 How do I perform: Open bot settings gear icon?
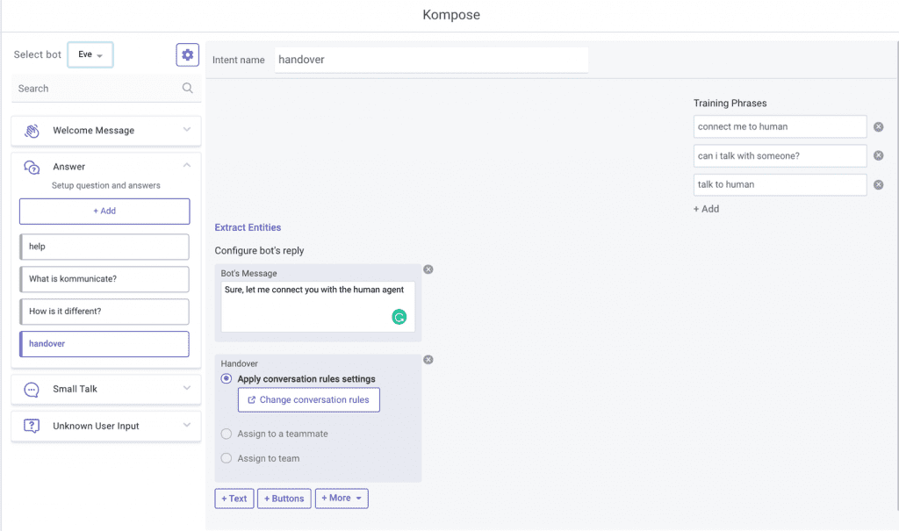pyautogui.click(x=187, y=55)
